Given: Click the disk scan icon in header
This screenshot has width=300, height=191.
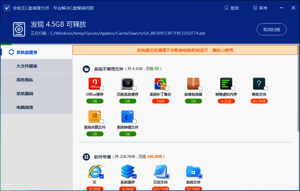Looking at the screenshot, I should 19,29.
